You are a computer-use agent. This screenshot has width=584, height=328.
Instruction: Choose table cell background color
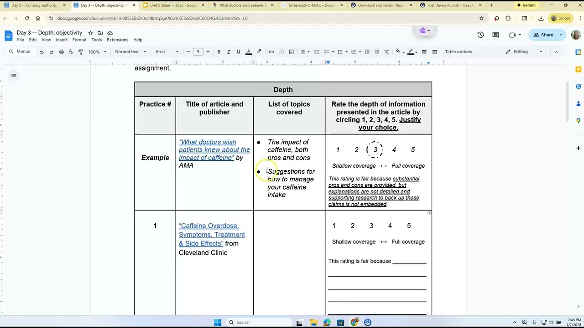399,52
